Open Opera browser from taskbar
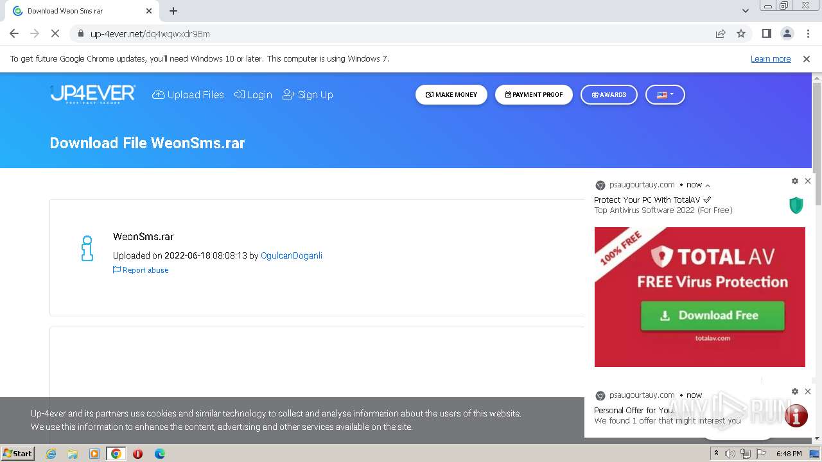This screenshot has height=462, width=822. [137, 454]
